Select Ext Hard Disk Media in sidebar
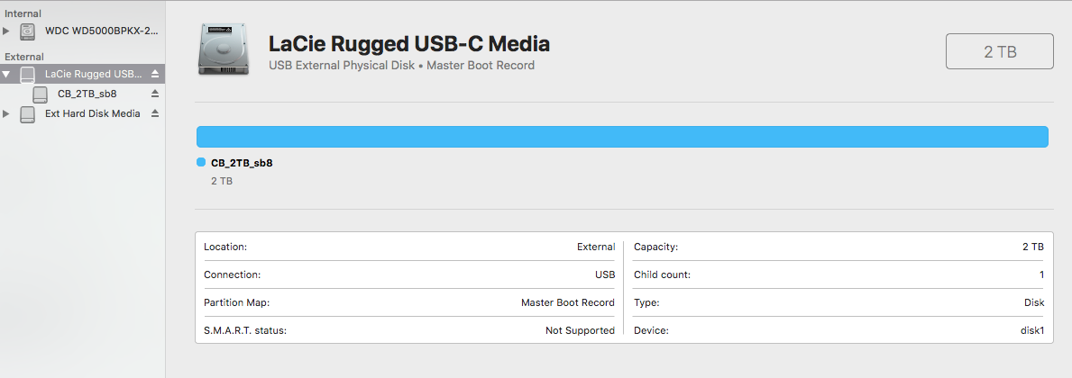Viewport: 1072px width, 378px height. (x=92, y=114)
